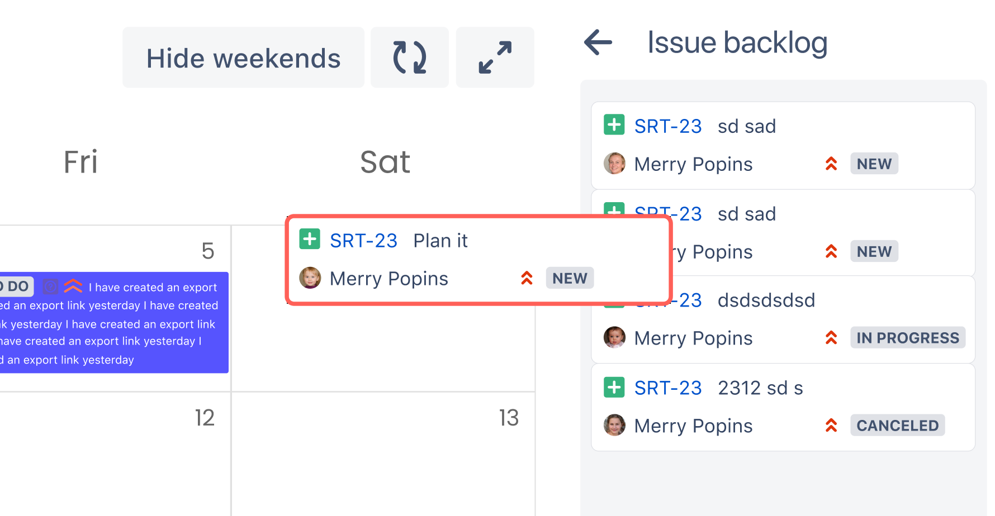Screen dimensions: 995x516
Task: Click green plus icon on 2312 sd s issue
Action: coord(614,387)
